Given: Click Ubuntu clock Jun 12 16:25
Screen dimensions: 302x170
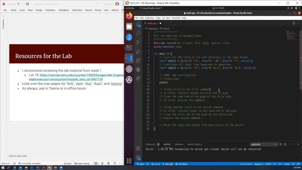Looking at the screenshot, I should (218, 8).
